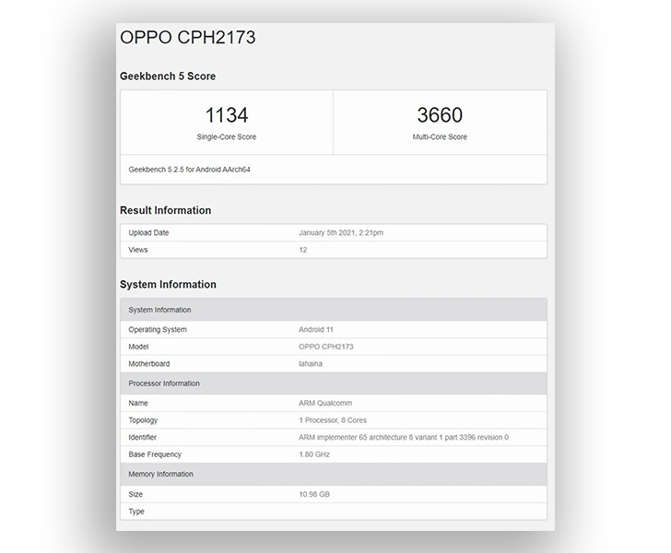Screen dimensions: 671x553
Task: Click the Views label
Action: (138, 250)
